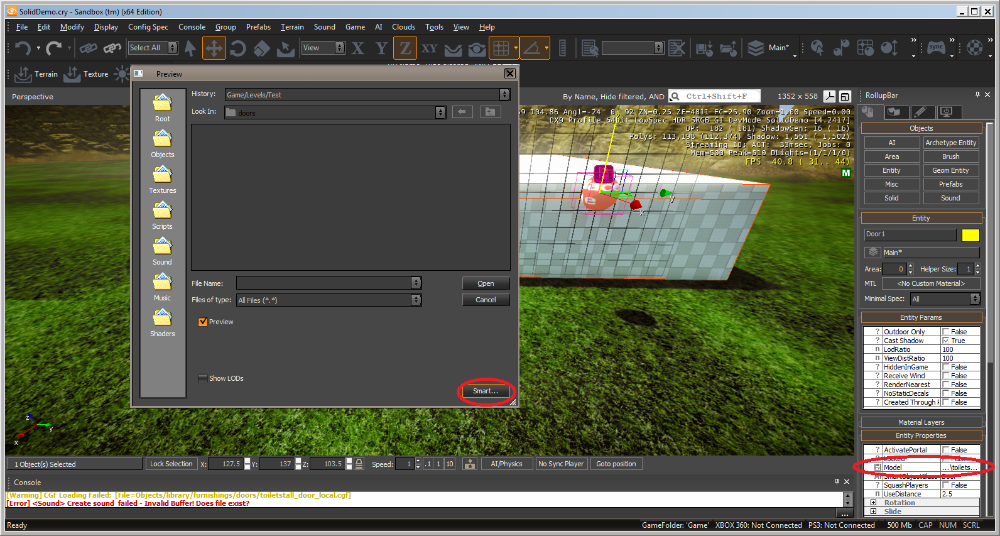The height and width of the screenshot is (536, 1000).
Task: Open the Textures folder shortcut in Preview
Action: click(x=163, y=180)
